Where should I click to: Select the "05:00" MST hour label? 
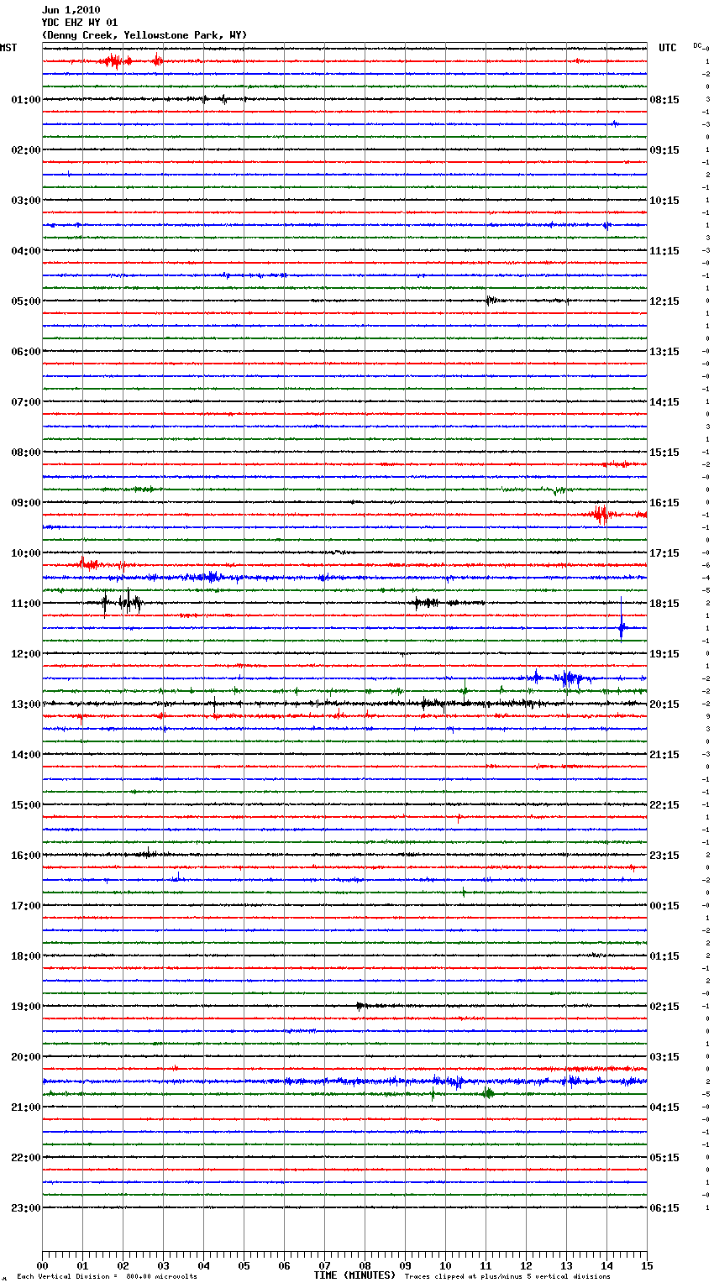click(x=26, y=301)
